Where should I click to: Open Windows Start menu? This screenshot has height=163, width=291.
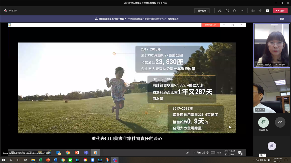[4, 160]
